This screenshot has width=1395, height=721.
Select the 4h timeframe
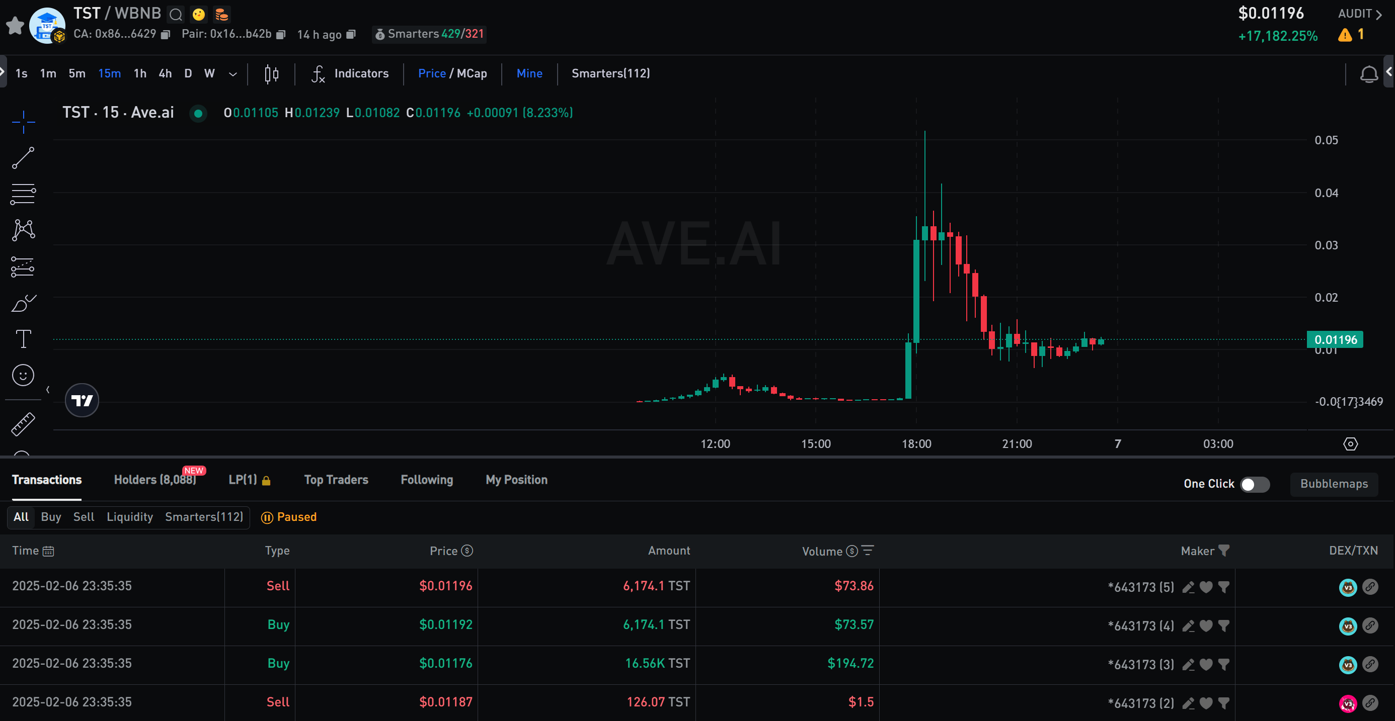click(x=165, y=73)
